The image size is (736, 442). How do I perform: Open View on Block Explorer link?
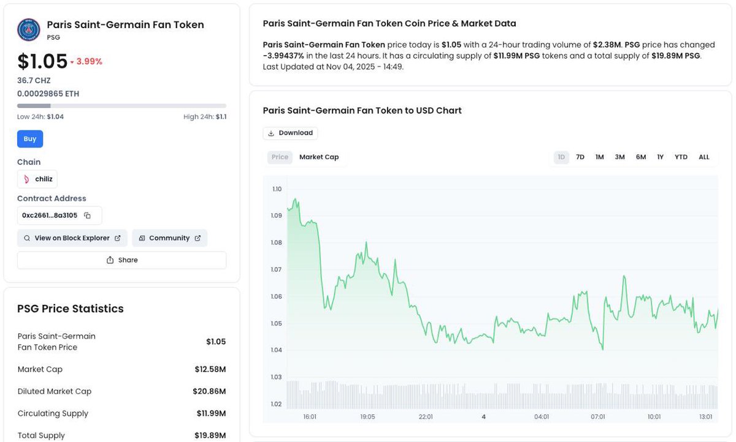click(72, 238)
